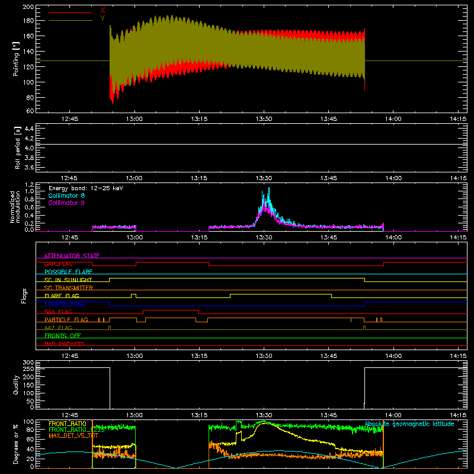Click the AAZ_FLAG pulse near 13:53
Screen dimensions: 474x474
(364, 326)
